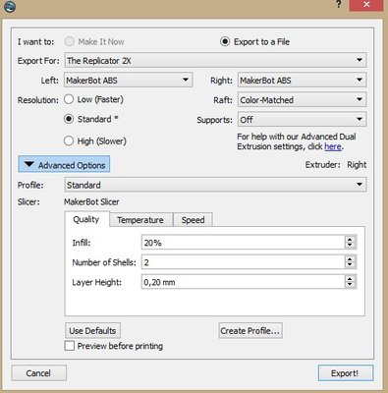
Task: Collapse the Advanced Options section
Action: point(64,164)
